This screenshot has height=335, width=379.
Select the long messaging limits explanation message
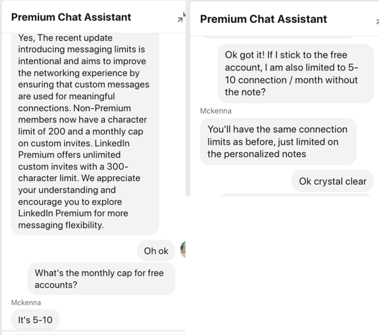[x=85, y=131]
